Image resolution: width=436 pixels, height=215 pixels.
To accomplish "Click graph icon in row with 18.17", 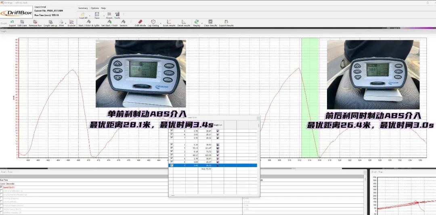I will click(x=218, y=155).
